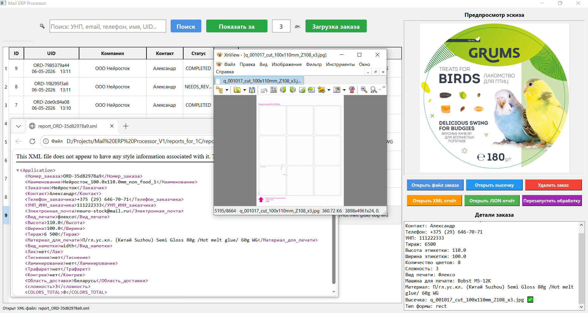Click the XnView eye icon in menu bar
The image size is (588, 313).
point(219,64)
